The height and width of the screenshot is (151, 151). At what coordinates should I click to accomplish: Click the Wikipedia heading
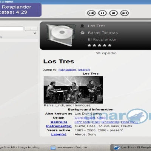[106, 53]
